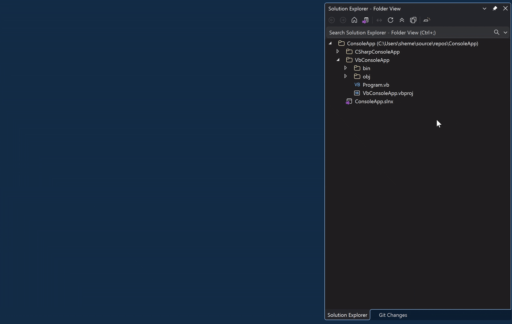Click the Back navigation arrow
Screen dimensions: 512x324
point(332,20)
